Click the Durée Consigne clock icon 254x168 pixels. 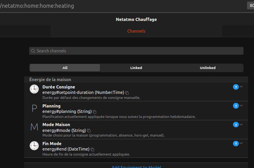(34, 89)
